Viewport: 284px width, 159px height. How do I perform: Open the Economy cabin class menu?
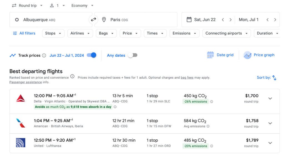(x=82, y=5)
